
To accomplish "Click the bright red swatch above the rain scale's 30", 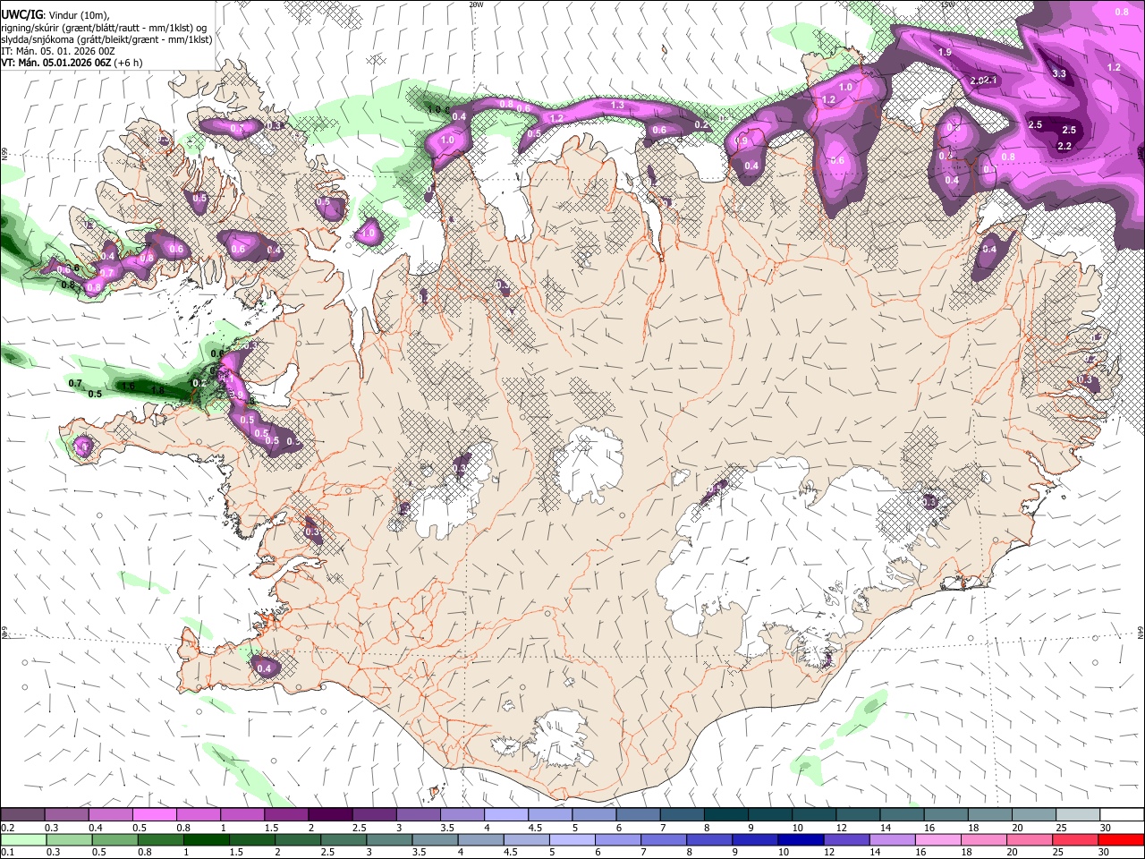I will click(x=1122, y=839).
